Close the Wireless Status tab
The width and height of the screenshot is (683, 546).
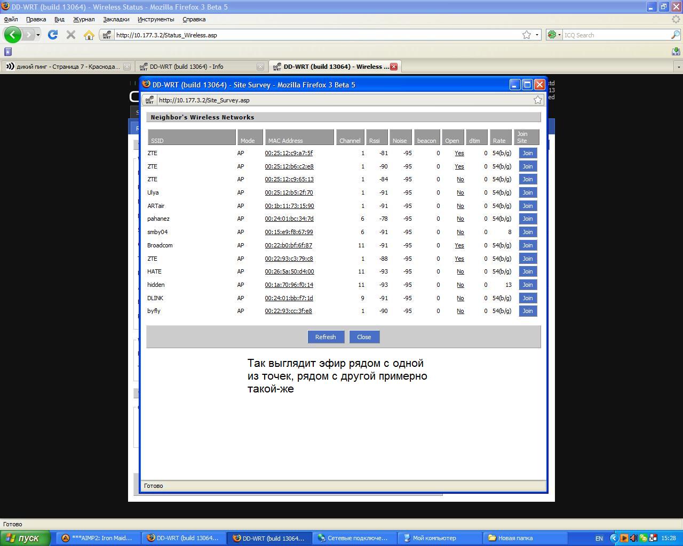(394, 67)
